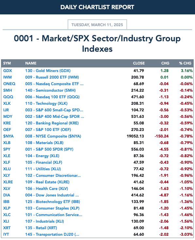195x240 pixels.
Task: Open 006 - Nasdaq 100 ETF (QQQ)
Action: (x=52, y=97)
